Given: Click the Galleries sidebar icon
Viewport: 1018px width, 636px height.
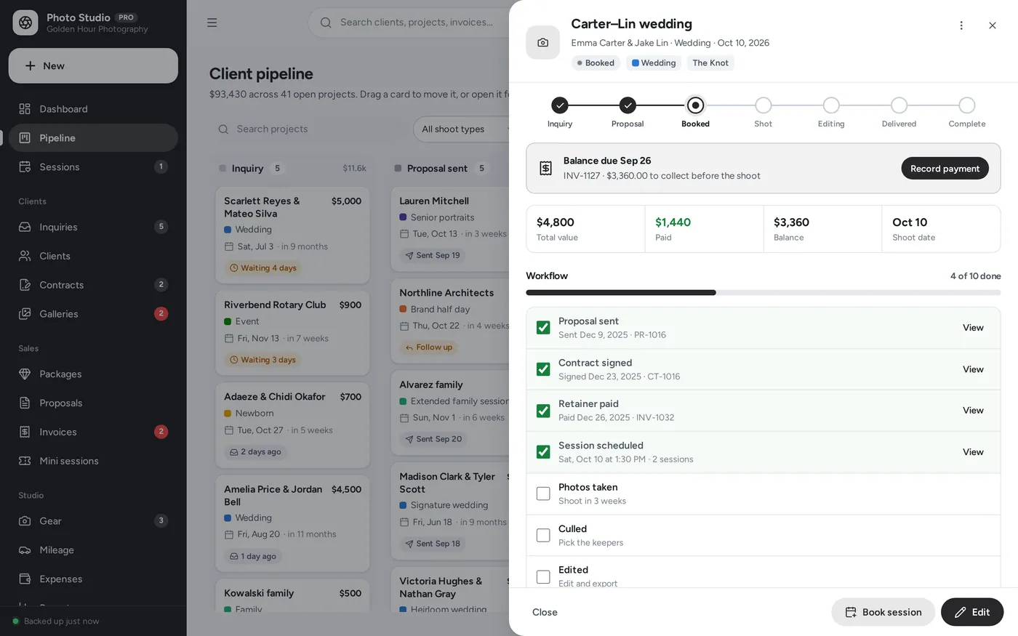Looking at the screenshot, I should (25, 314).
